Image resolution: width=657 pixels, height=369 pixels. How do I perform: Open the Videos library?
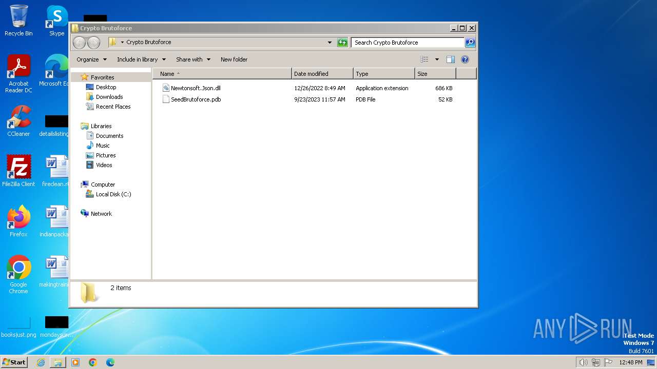tap(104, 165)
